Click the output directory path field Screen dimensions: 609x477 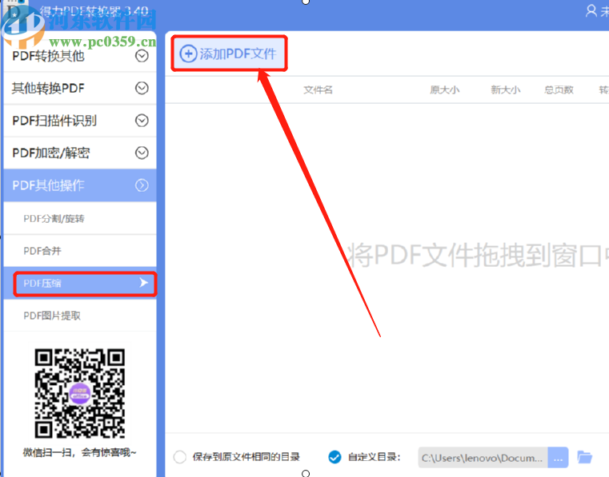point(483,458)
